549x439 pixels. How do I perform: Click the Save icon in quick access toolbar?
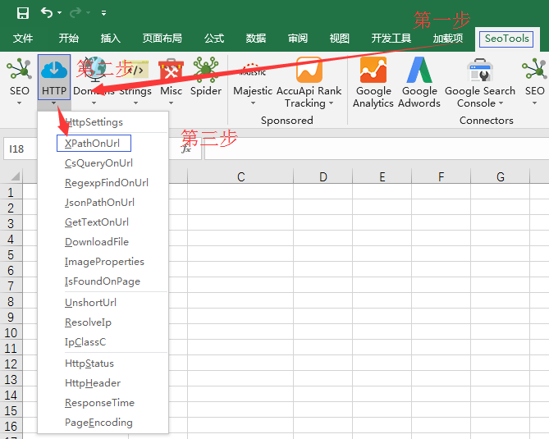point(23,13)
